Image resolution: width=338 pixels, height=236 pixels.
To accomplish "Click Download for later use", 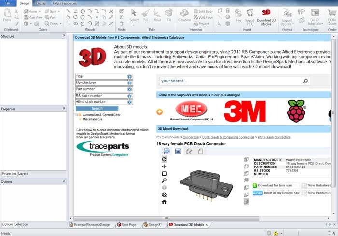I will click(x=276, y=185).
